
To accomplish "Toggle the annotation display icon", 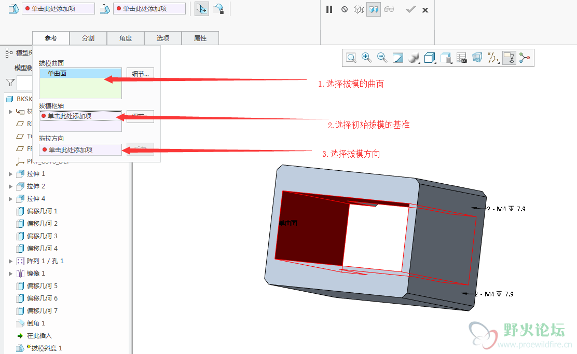I will tap(510, 58).
